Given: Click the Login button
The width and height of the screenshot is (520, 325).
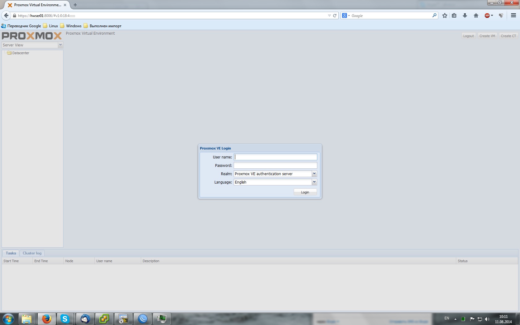Looking at the screenshot, I should point(305,192).
